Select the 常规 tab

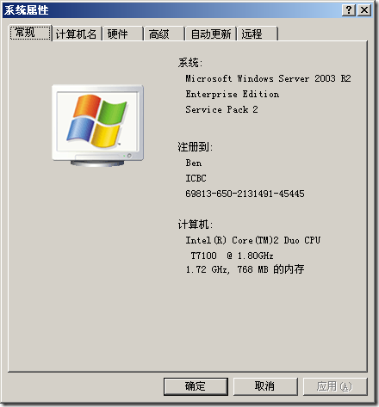tap(30, 33)
